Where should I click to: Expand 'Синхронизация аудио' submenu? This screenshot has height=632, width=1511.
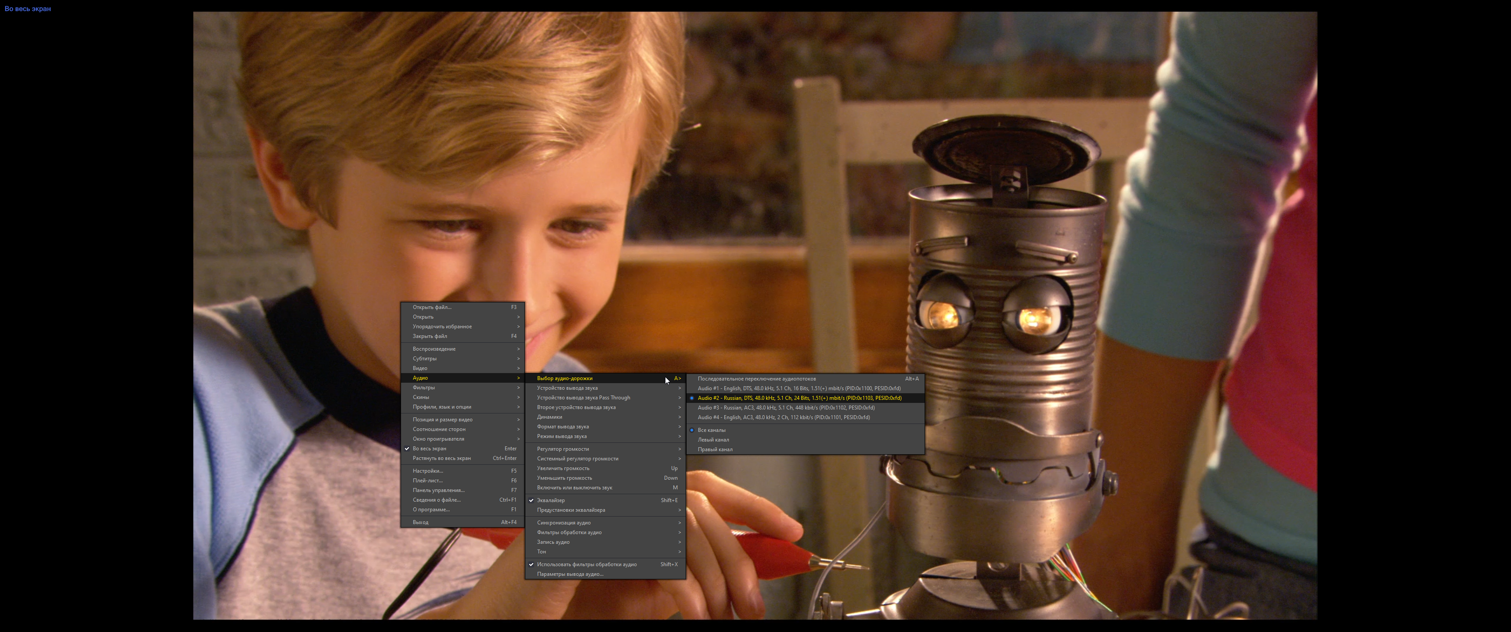coord(563,523)
